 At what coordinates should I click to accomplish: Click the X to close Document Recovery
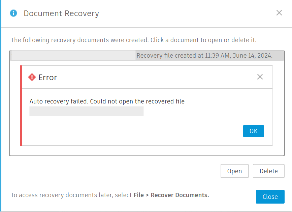point(279,13)
